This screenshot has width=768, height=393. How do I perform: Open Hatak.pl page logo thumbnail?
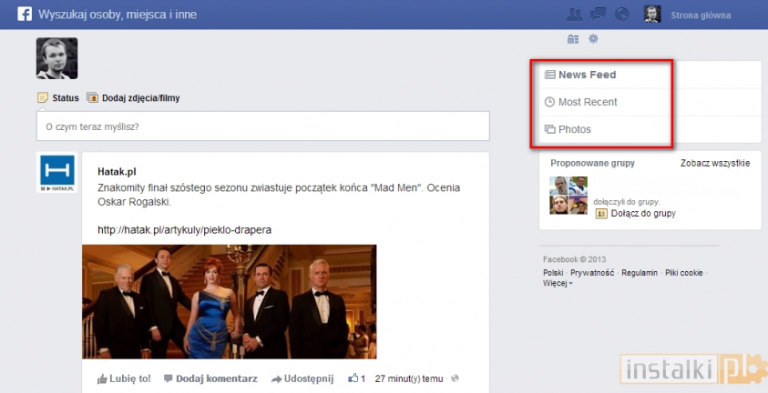point(56,172)
